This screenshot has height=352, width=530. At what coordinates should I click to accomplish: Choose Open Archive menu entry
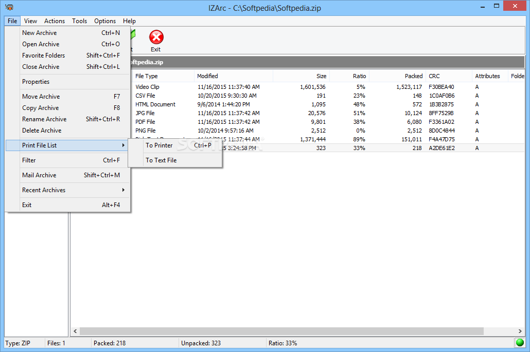click(67, 44)
